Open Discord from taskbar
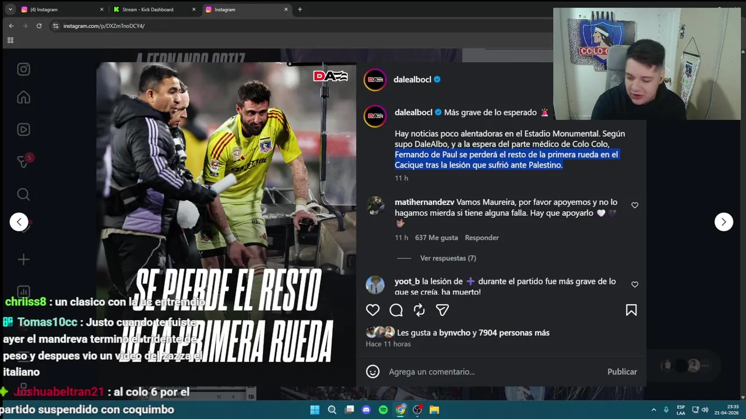746x419 pixels. click(366, 410)
